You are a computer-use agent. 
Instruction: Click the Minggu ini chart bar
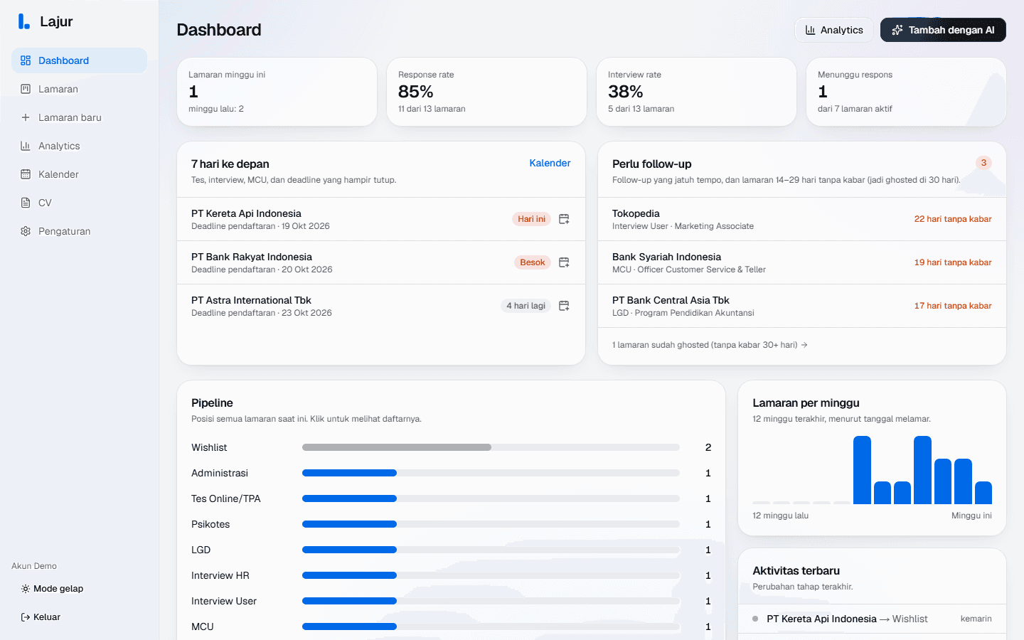[983, 493]
